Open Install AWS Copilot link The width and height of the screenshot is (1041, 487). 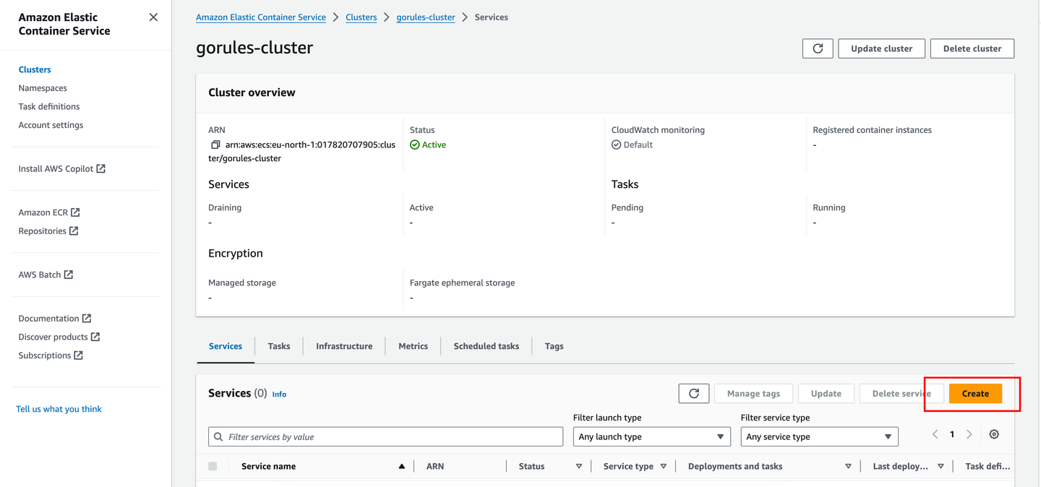coord(56,168)
